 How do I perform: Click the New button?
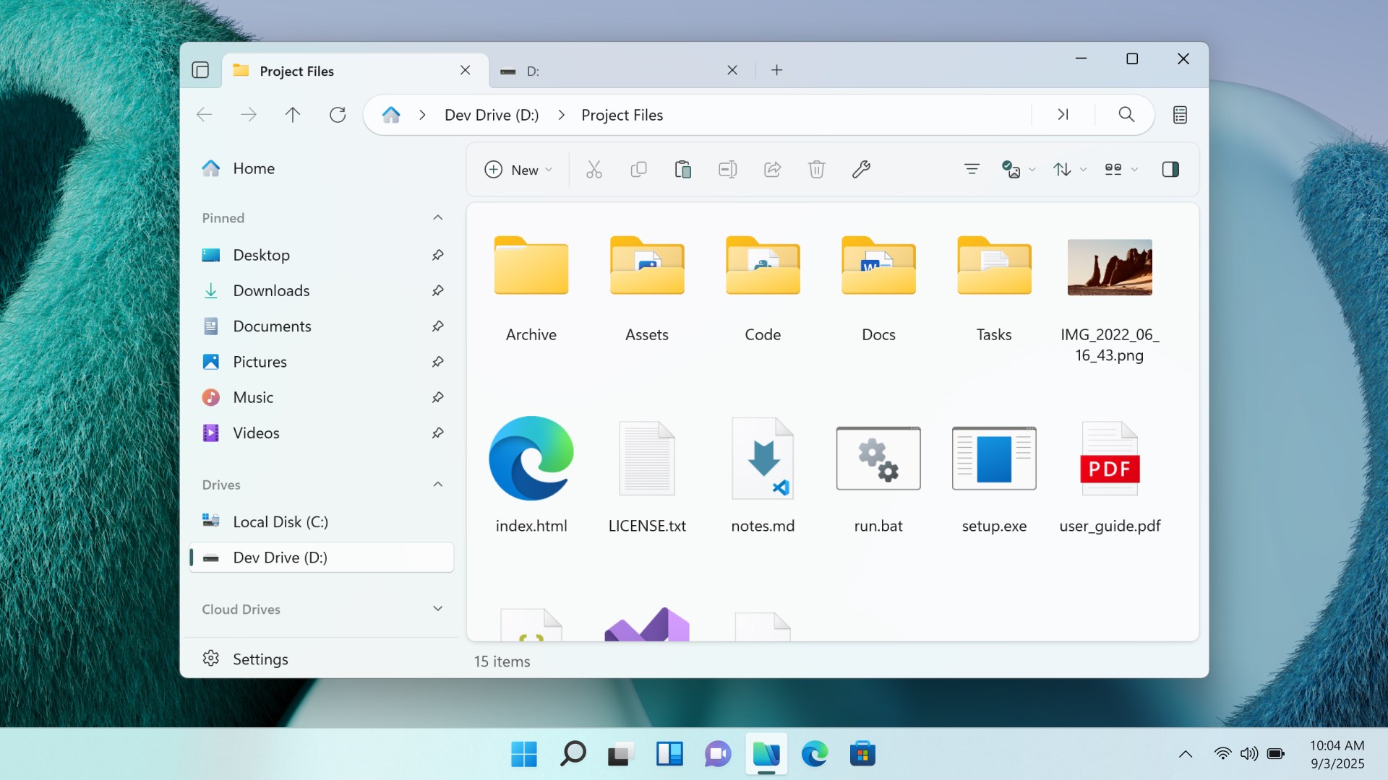point(518,169)
